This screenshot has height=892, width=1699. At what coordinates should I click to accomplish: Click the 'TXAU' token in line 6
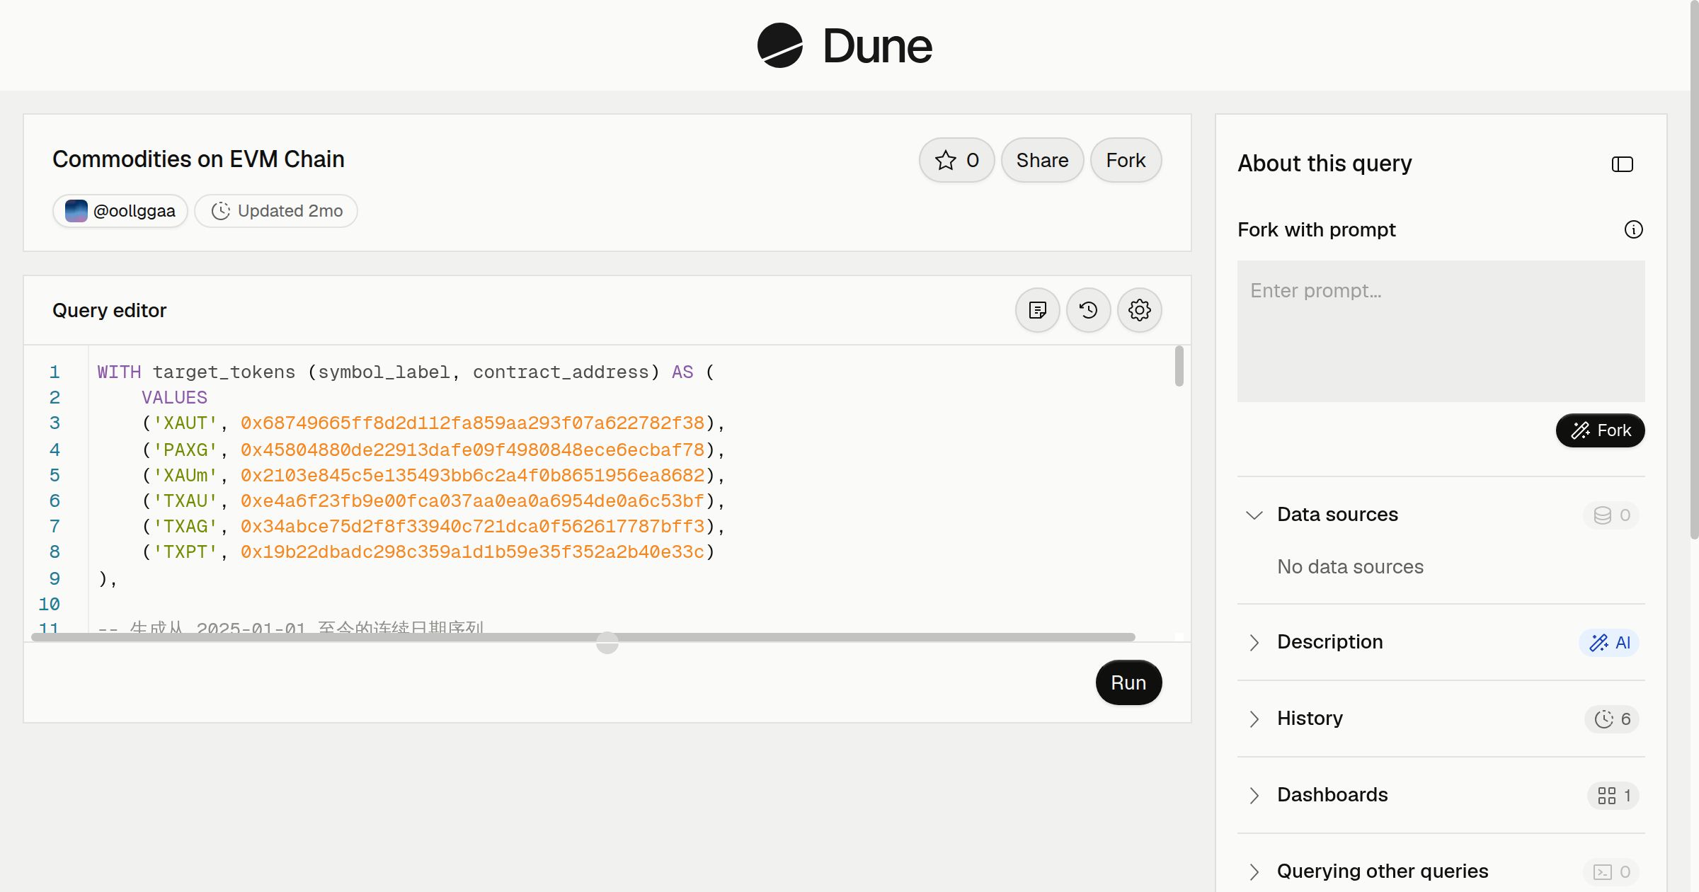click(x=185, y=501)
